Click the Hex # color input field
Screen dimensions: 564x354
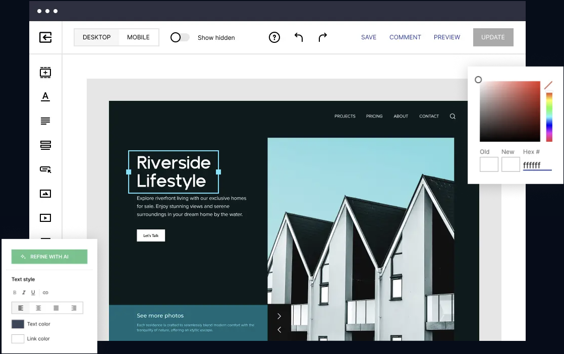tap(537, 165)
